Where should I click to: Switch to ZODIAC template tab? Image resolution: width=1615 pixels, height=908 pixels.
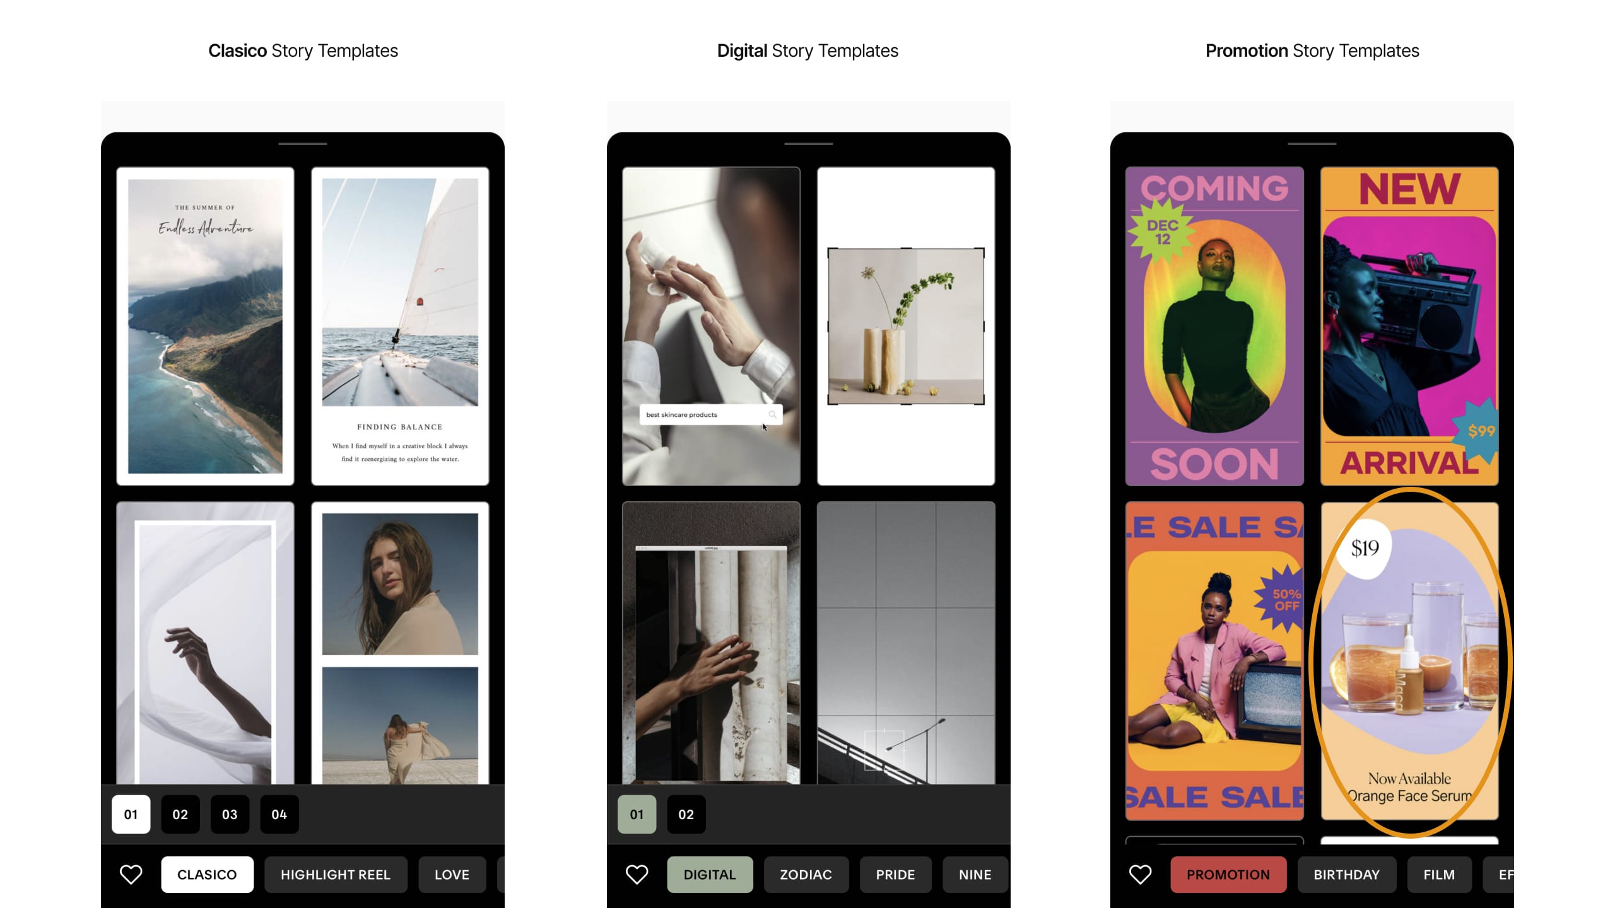coord(806,875)
